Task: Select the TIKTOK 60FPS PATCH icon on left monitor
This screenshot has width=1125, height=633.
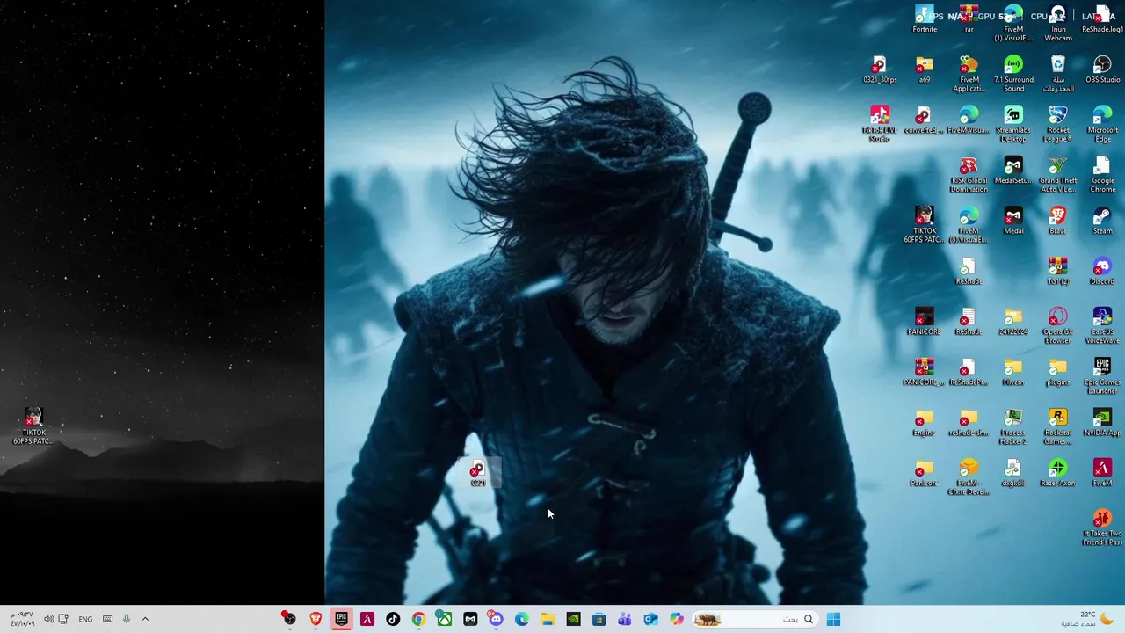Action: [33, 427]
